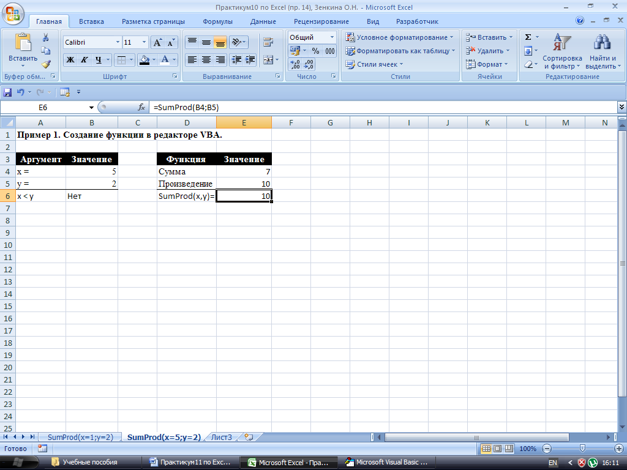Click Вставить cells button
The image size is (627, 470).
click(x=489, y=37)
